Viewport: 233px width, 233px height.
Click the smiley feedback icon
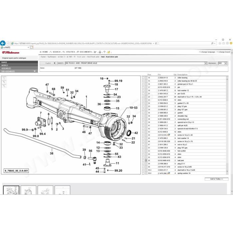coord(231,43)
